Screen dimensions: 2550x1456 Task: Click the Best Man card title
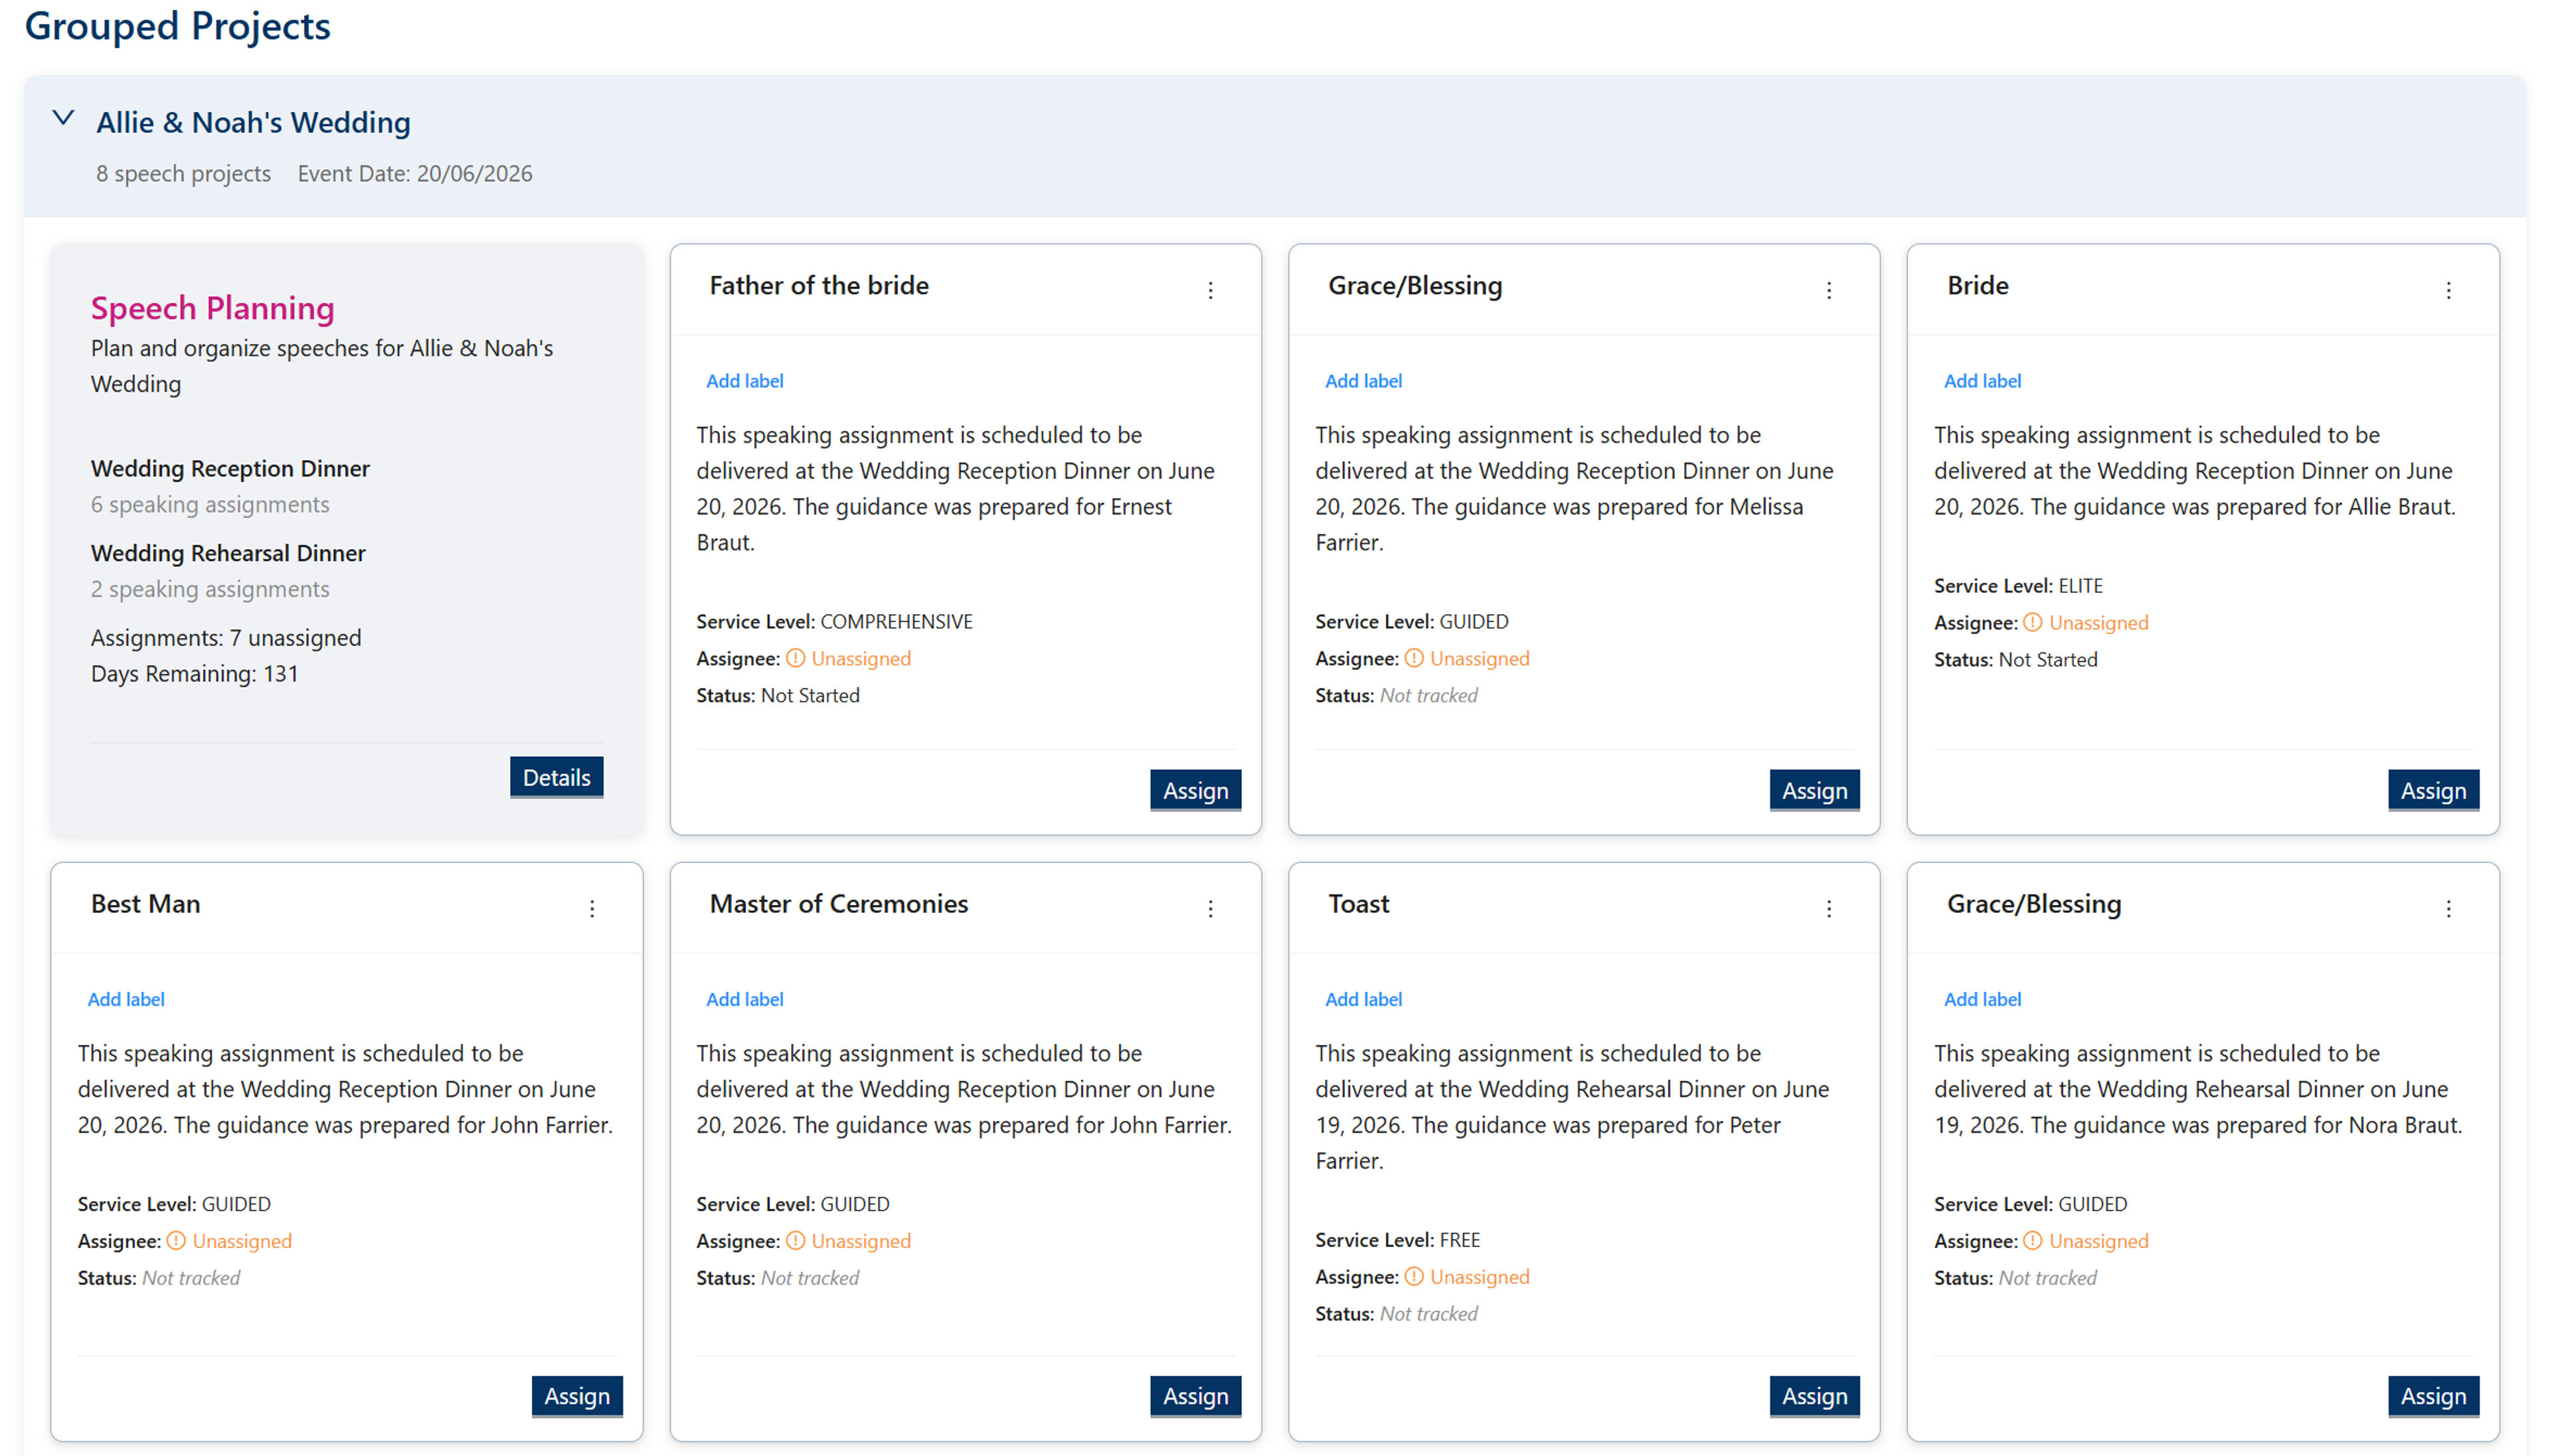[146, 903]
